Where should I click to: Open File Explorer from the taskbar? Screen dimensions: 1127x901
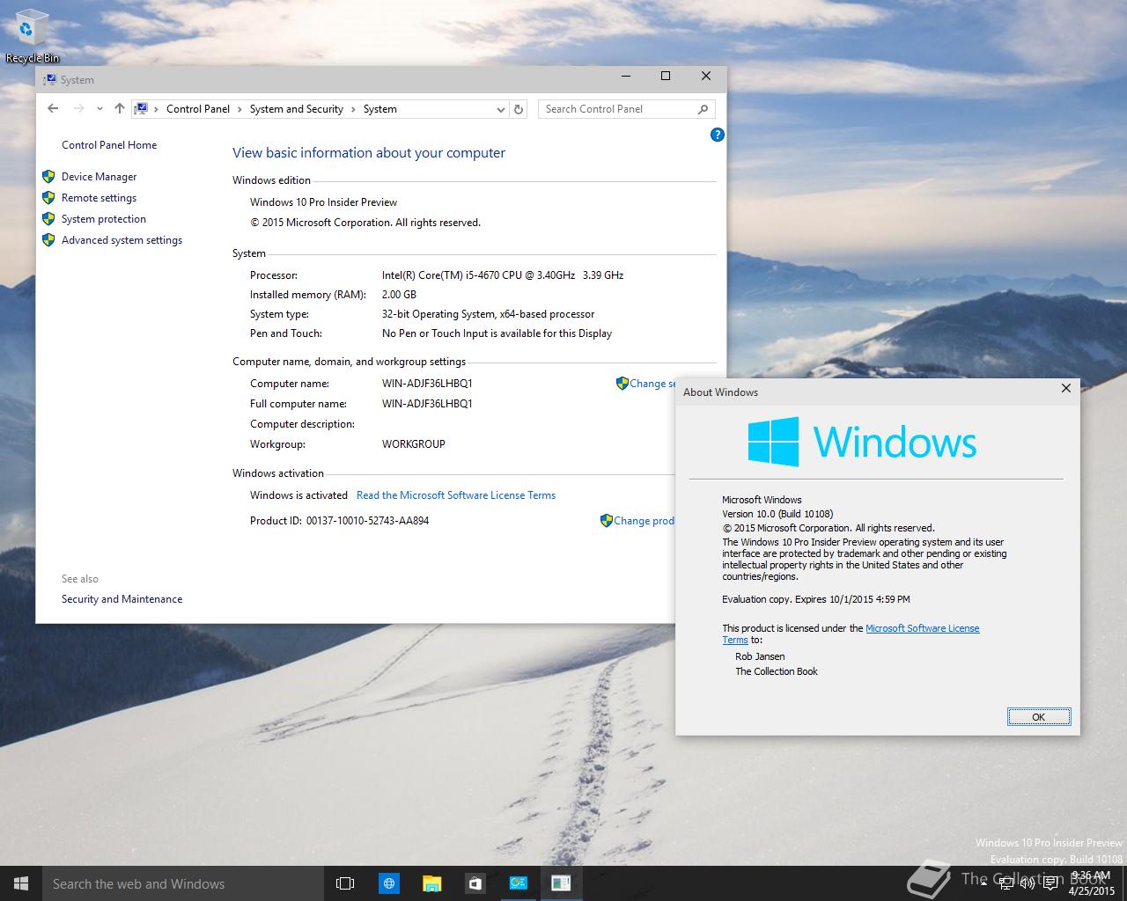(x=431, y=883)
